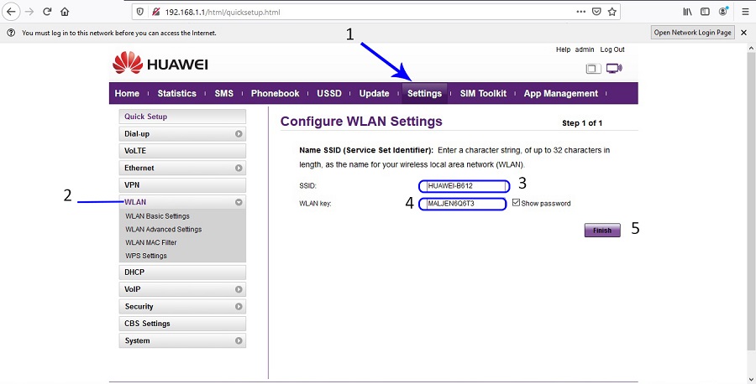Click the SIM card status icon
The height and width of the screenshot is (384, 756).
pyautogui.click(x=593, y=69)
